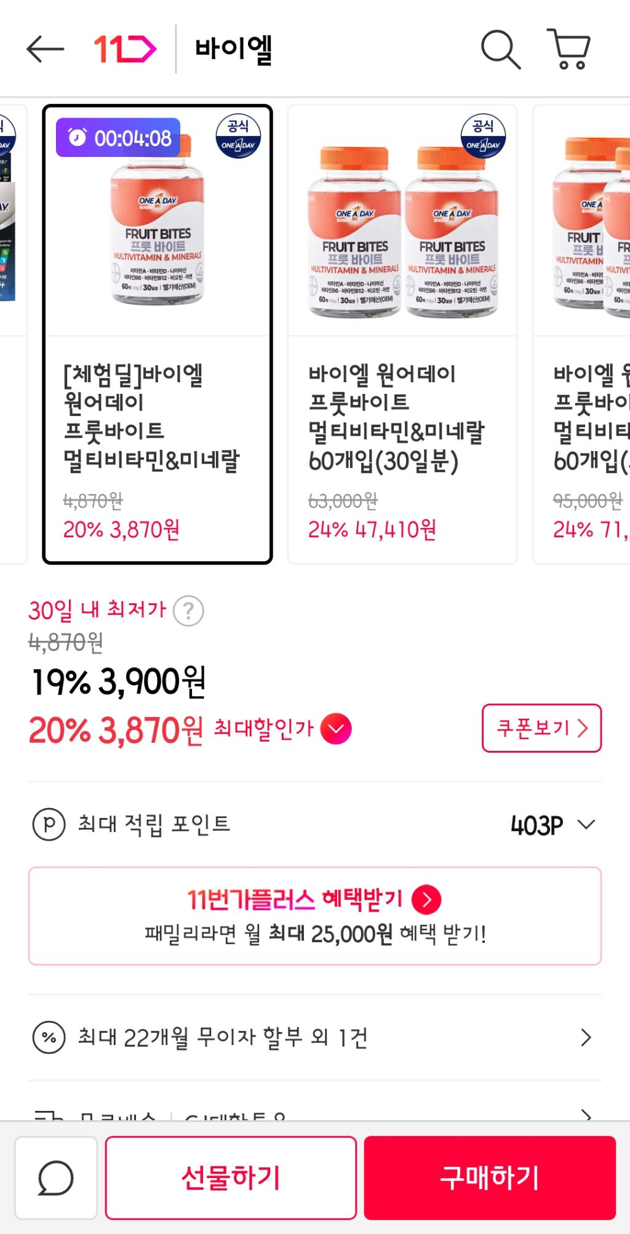Image resolution: width=630 pixels, height=1234 pixels.
Task: Tap the percent installment icon
Action: click(x=49, y=1038)
